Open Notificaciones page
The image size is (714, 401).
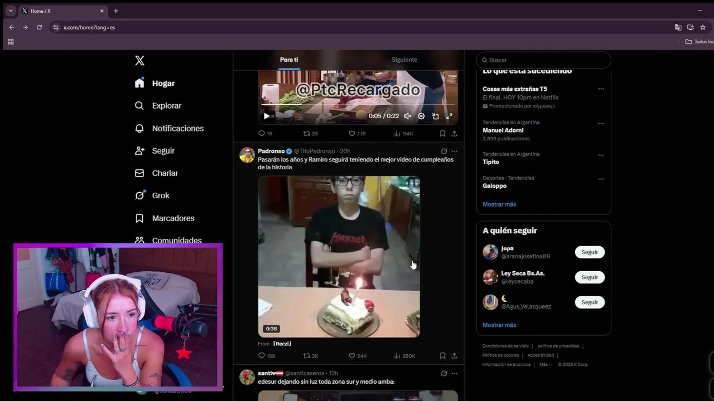pos(169,128)
